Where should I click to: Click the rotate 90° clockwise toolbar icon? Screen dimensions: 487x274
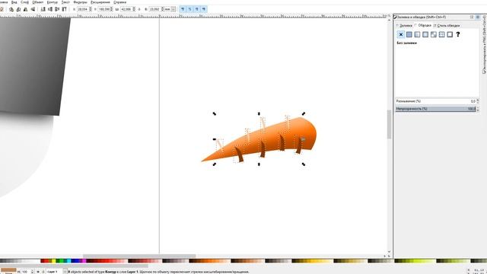point(18,9)
